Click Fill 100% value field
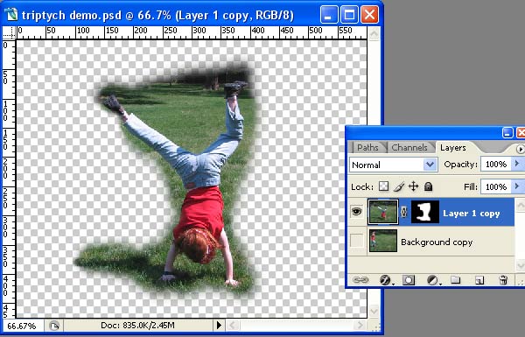525x337 pixels. point(496,186)
